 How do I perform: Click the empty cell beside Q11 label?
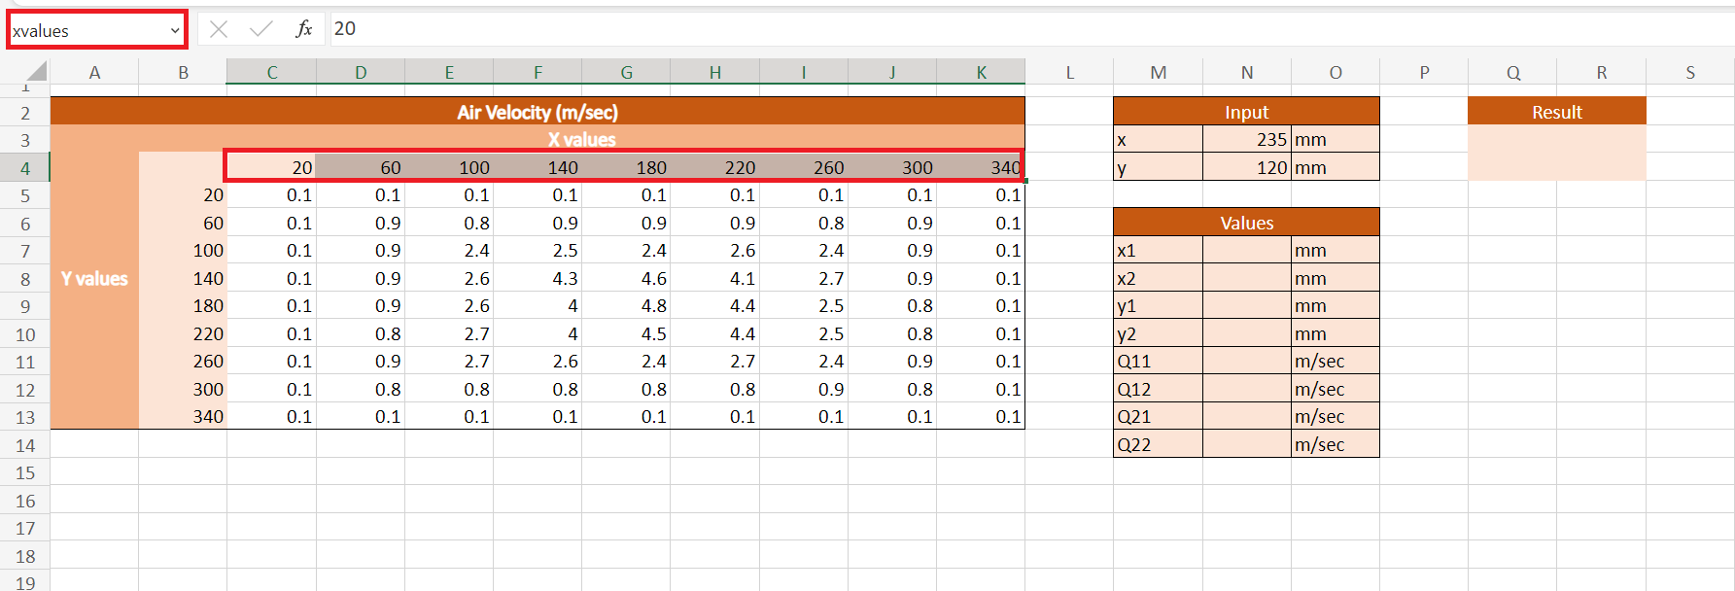tap(1246, 362)
